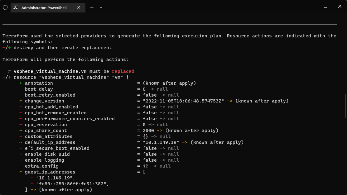Close the terminal window
The height and width of the screenshot is (195, 347).
[x=340, y=6]
